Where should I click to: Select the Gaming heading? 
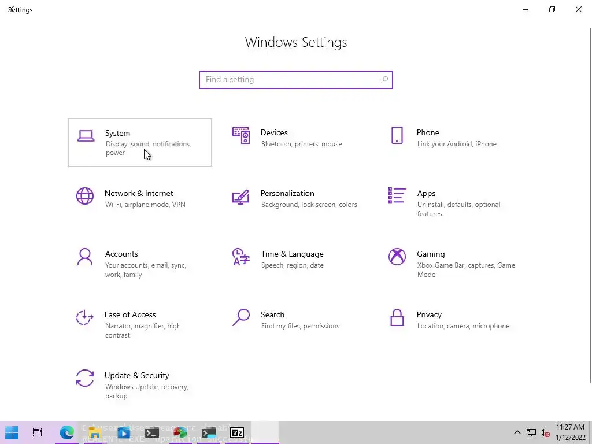coord(431,254)
